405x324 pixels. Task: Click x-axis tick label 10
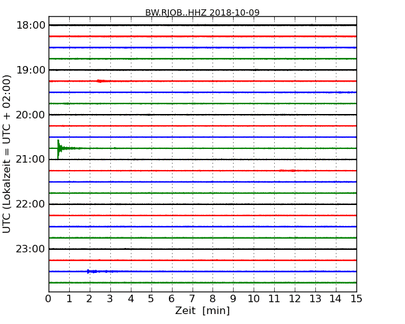tap(254, 298)
